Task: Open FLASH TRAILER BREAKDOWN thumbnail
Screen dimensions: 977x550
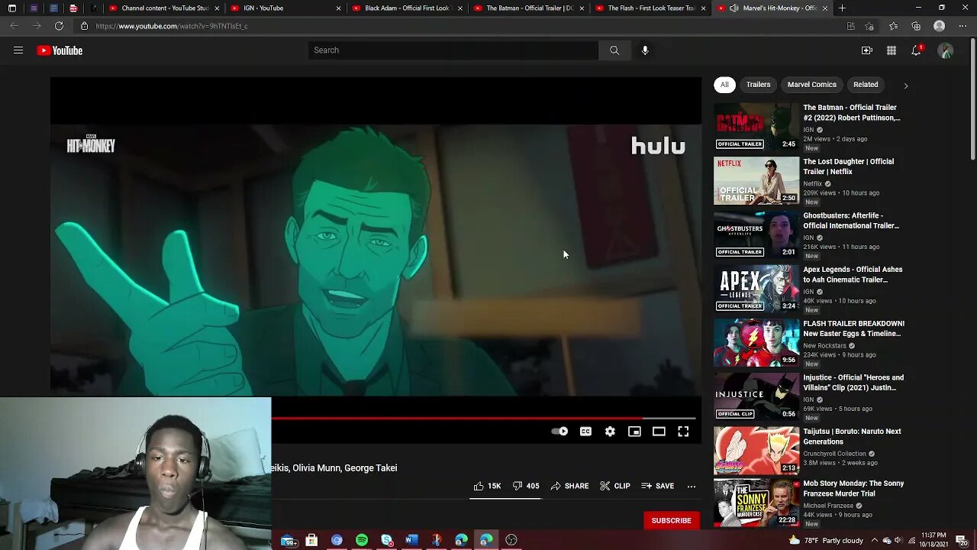Action: coord(756,342)
